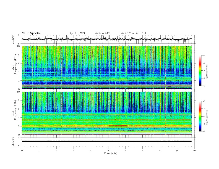Click the "station=ATH" header label
This screenshot has height=169, width=219.
coord(103,33)
